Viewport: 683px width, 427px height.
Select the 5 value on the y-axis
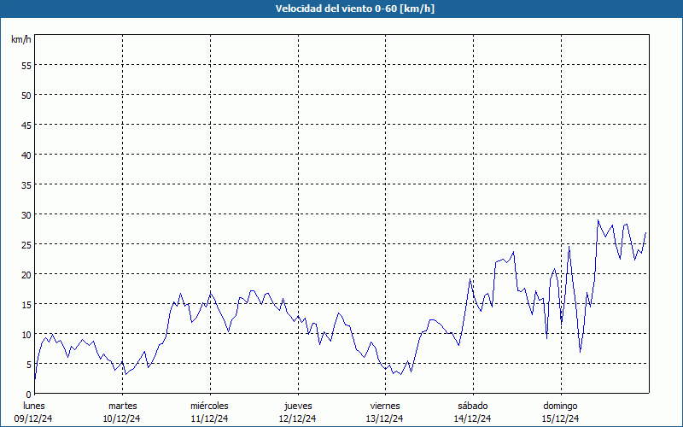point(29,365)
